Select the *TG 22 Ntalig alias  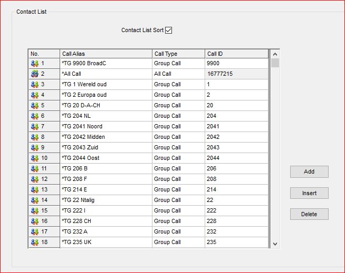click(106, 200)
